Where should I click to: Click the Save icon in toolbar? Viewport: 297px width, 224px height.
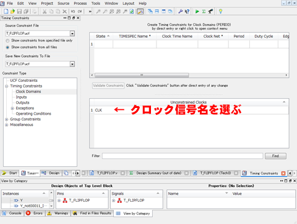pyautogui.click(x=19, y=11)
